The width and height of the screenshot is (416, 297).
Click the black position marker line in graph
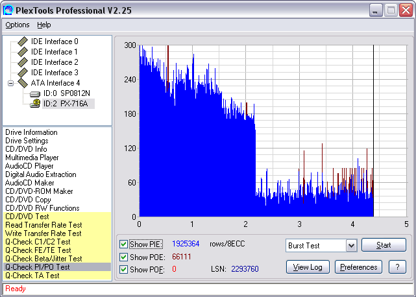click(374, 131)
